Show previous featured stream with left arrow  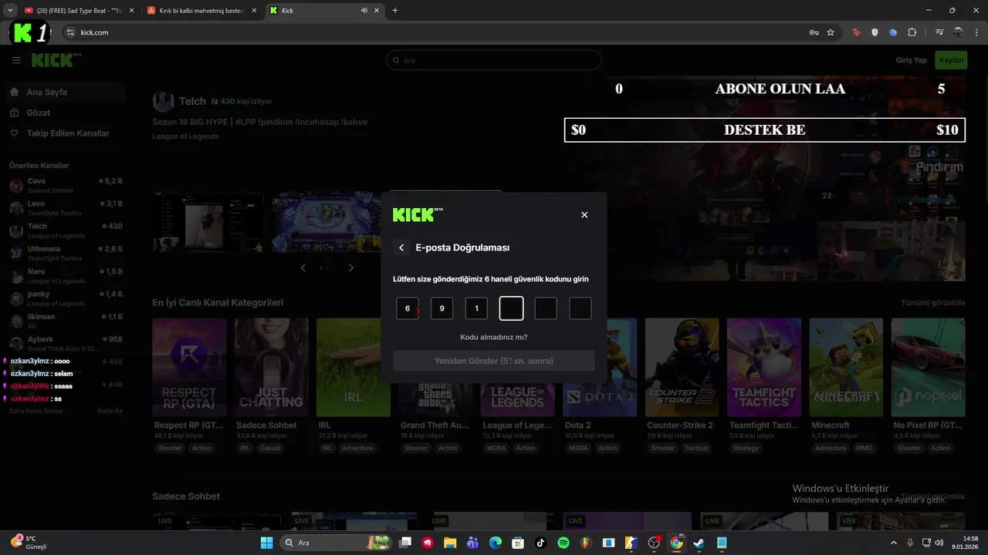(x=303, y=267)
